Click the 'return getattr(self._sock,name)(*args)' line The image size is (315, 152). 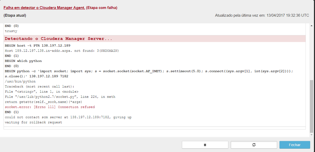pyautogui.click(x=44, y=102)
